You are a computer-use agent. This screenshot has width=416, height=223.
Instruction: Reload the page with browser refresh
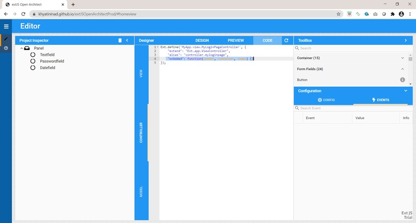tap(23, 14)
